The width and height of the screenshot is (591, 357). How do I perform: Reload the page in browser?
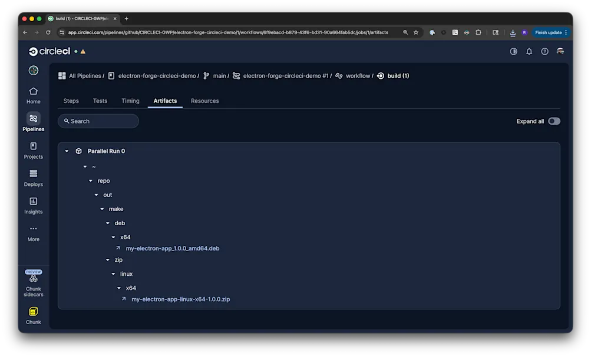(48, 33)
